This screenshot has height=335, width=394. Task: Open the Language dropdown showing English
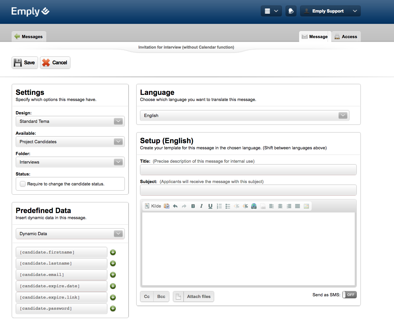[x=244, y=116]
